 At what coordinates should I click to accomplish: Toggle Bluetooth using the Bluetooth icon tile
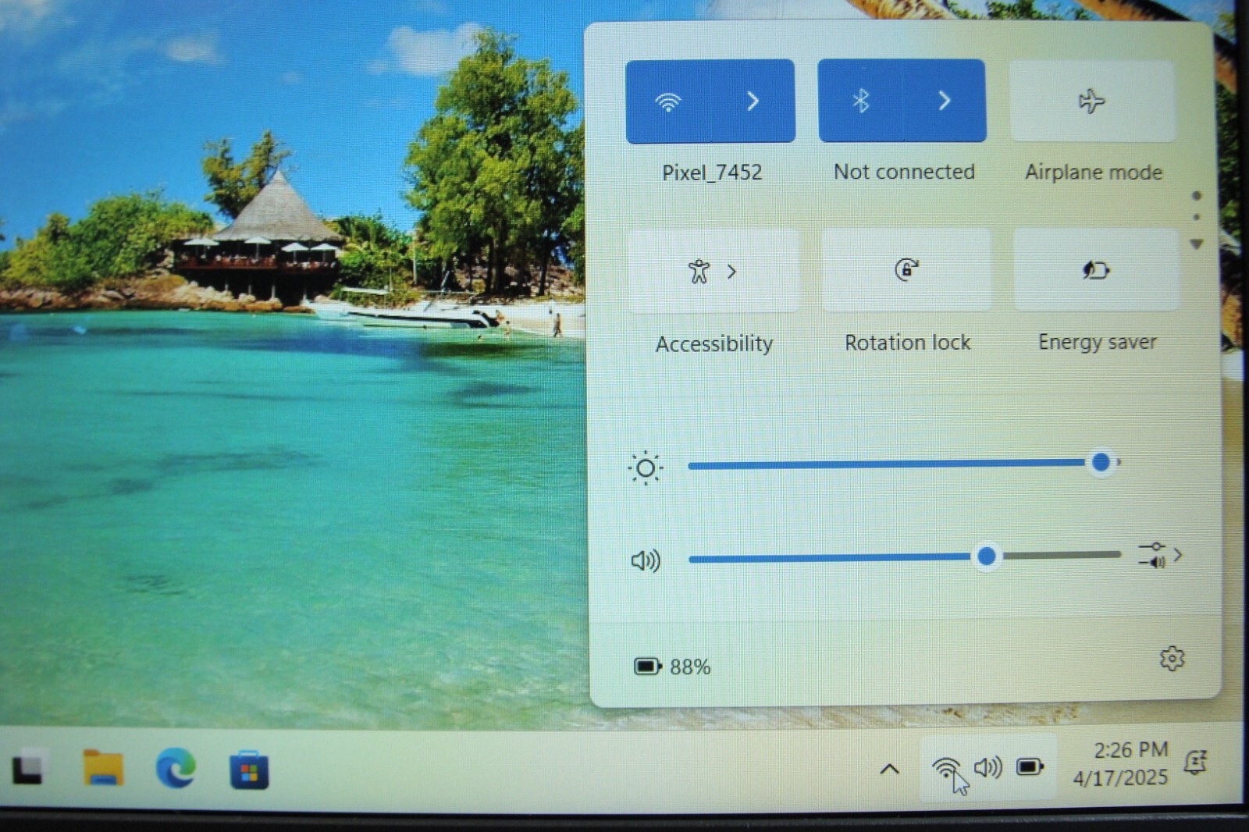tap(860, 101)
